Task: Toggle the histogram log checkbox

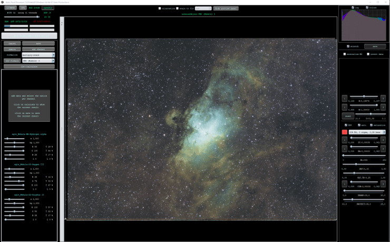Action: (x=353, y=7)
